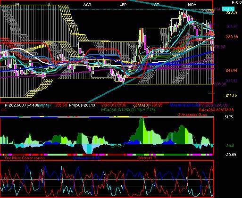Click the 226.00 support level label

point(220,84)
